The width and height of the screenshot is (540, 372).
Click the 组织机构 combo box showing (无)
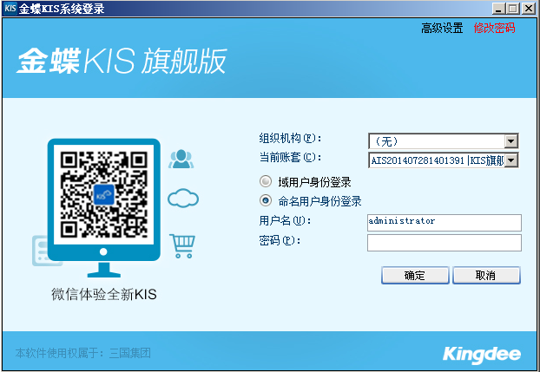444,141
